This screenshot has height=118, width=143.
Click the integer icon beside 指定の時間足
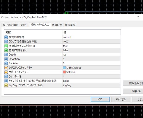coord(6,37)
